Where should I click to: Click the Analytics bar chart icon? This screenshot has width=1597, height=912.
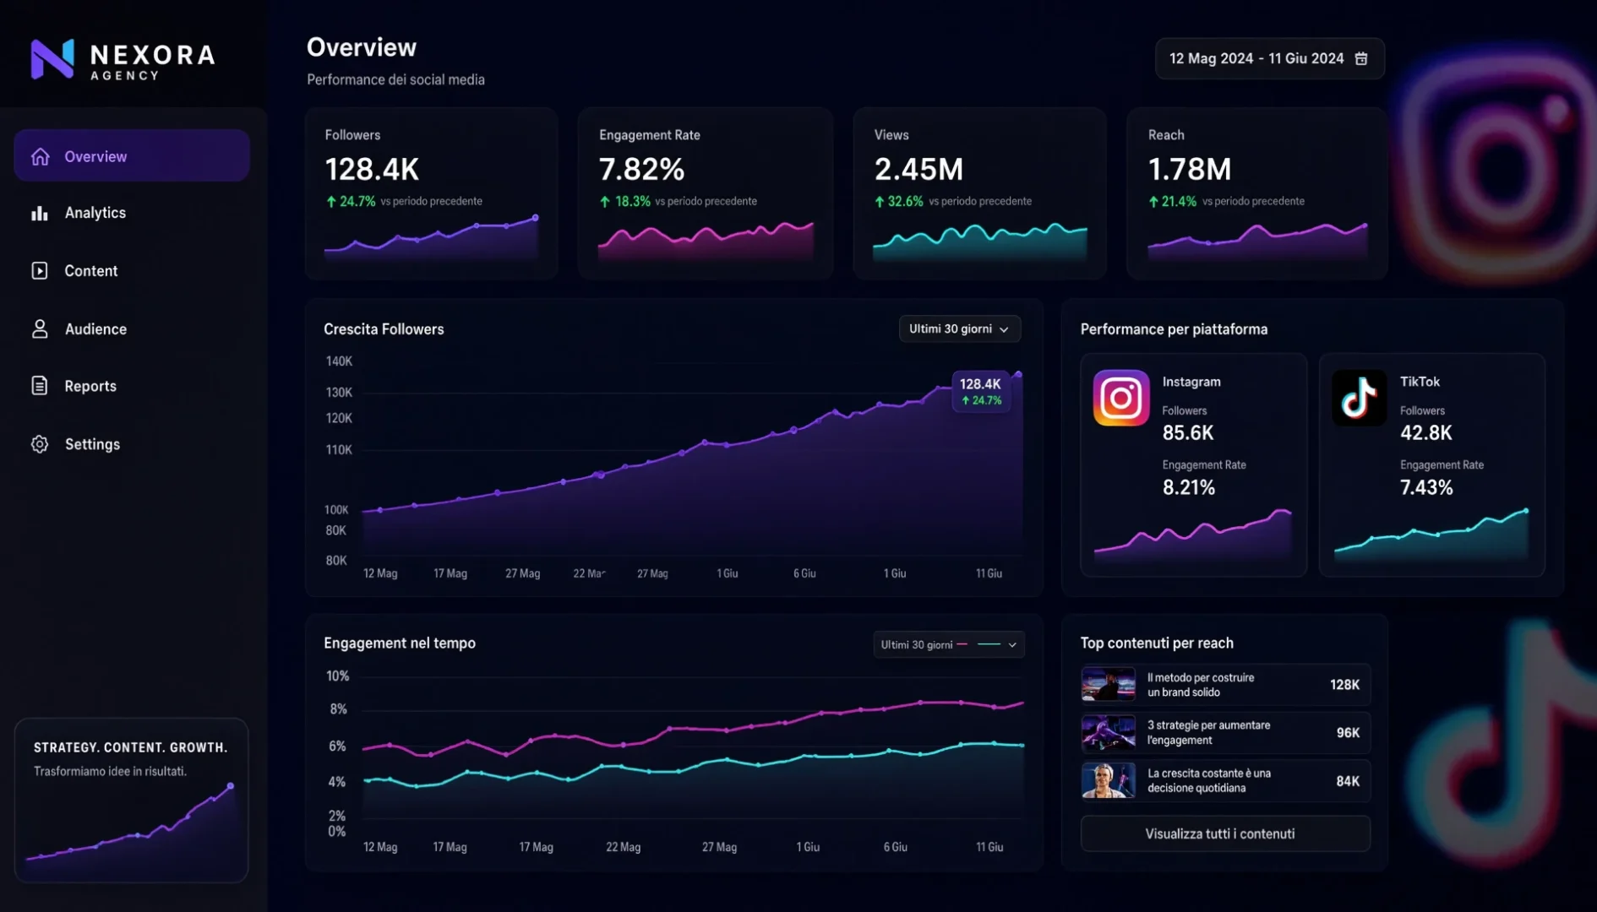40,213
